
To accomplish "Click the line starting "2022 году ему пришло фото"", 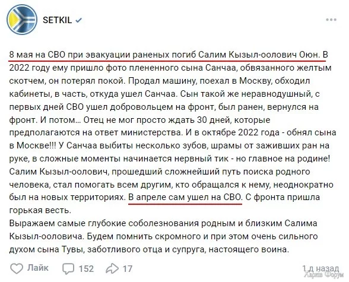I will coord(170,68).
